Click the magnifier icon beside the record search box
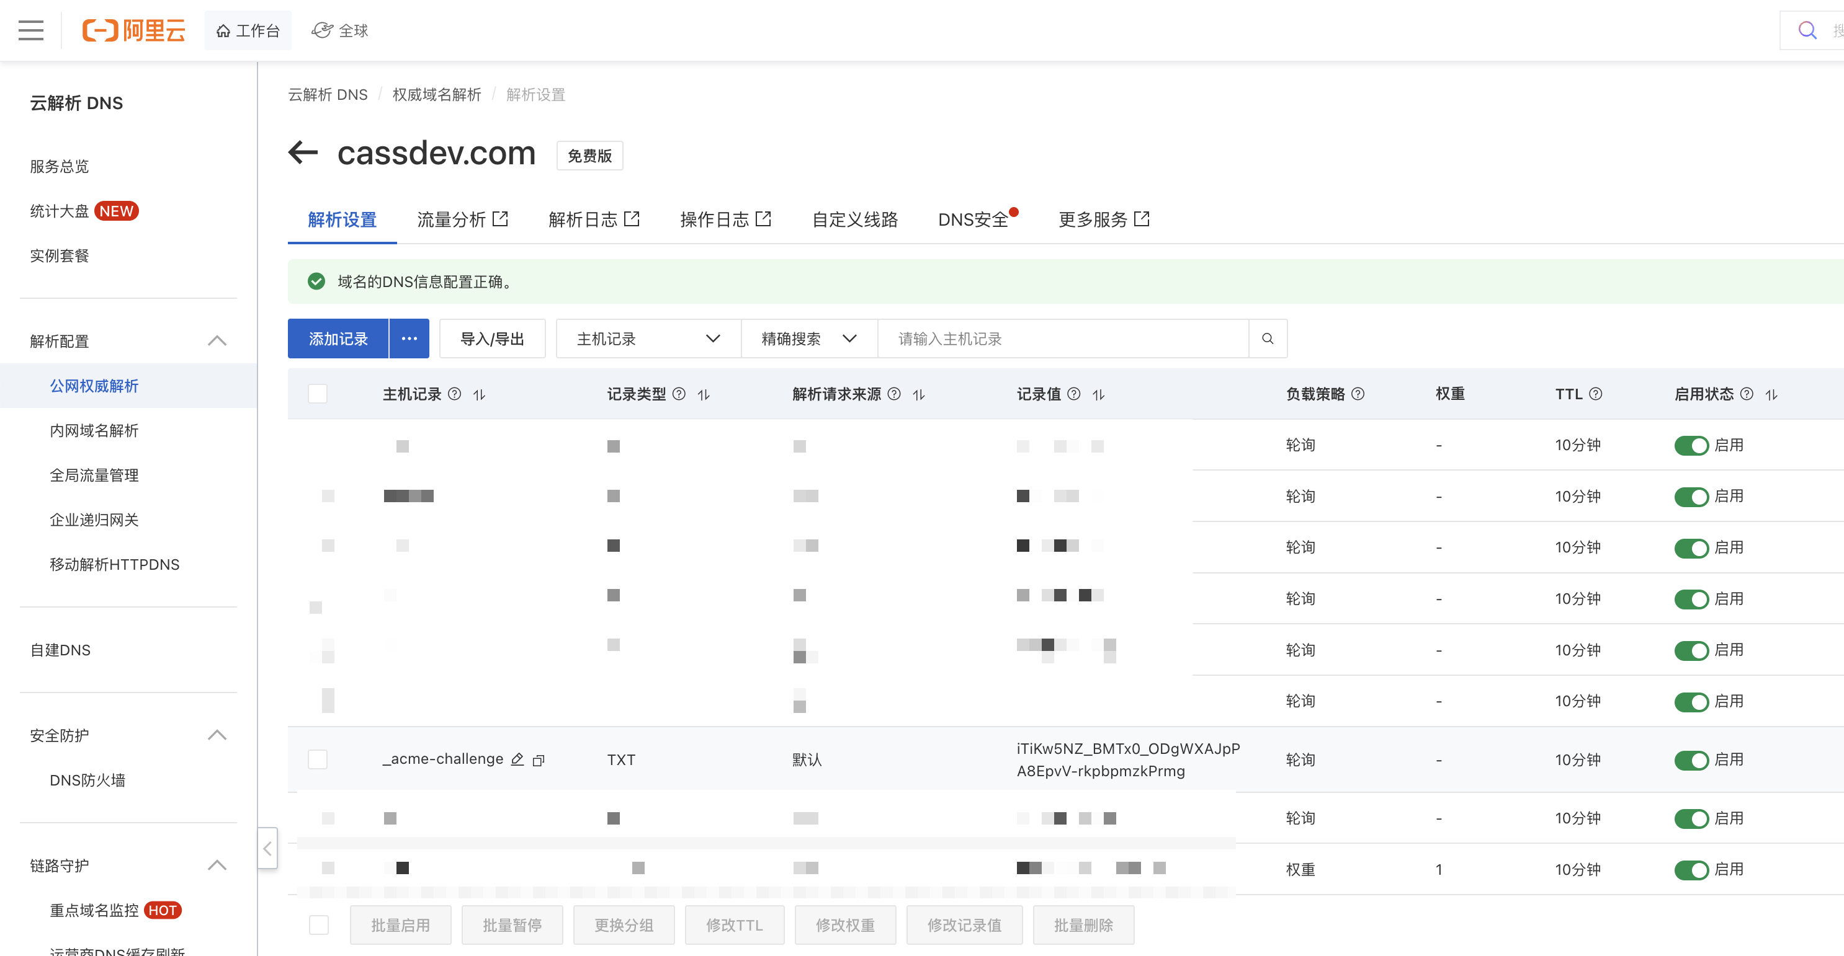The width and height of the screenshot is (1844, 956). [1267, 339]
